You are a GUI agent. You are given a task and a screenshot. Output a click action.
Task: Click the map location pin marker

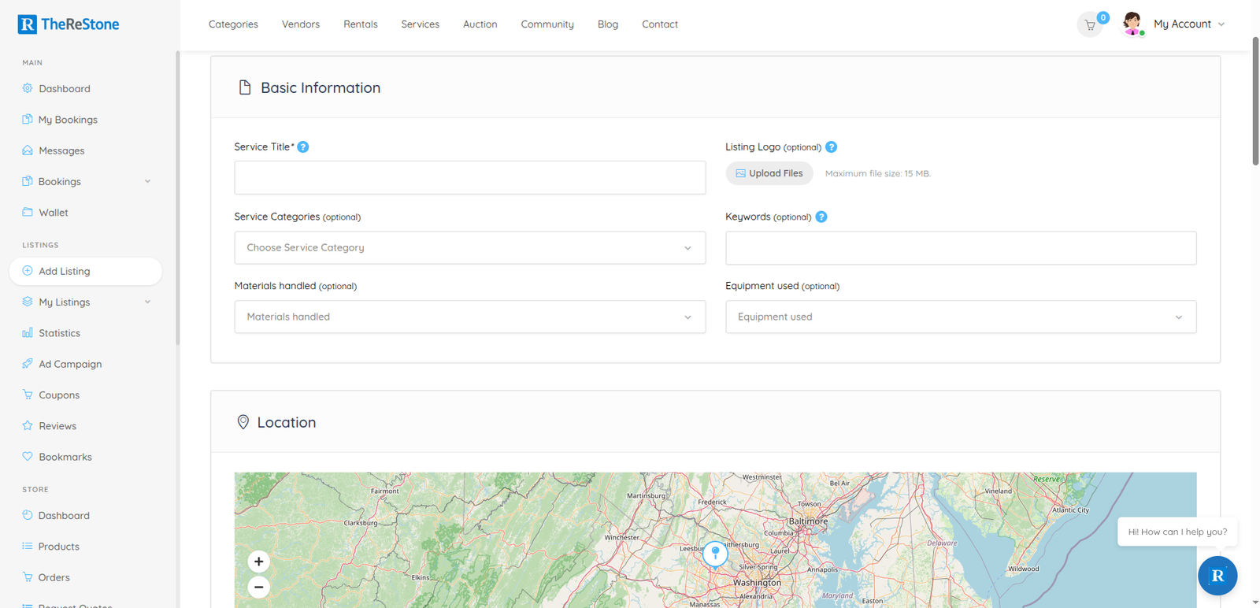point(715,554)
